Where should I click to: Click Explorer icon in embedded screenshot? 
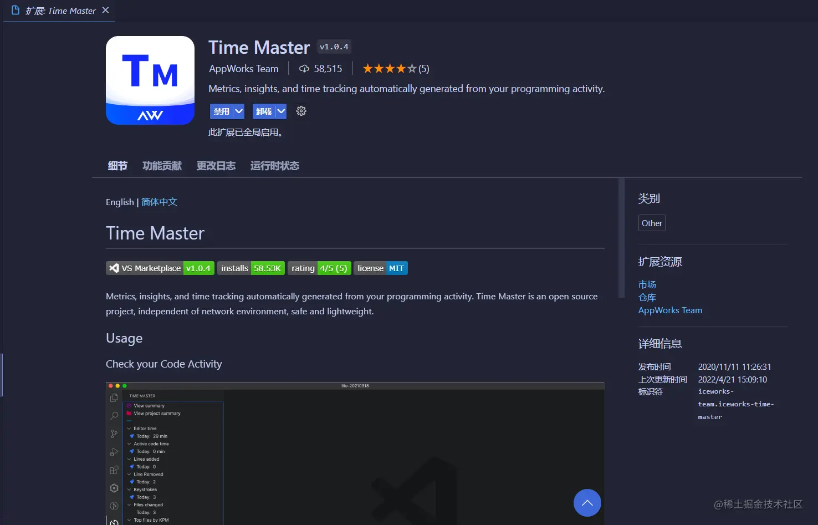point(114,397)
